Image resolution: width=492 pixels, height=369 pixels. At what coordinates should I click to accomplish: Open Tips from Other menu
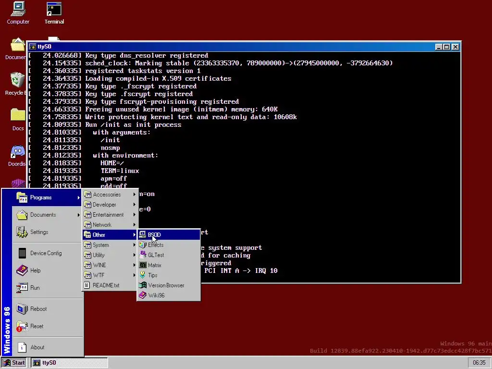coord(169,275)
